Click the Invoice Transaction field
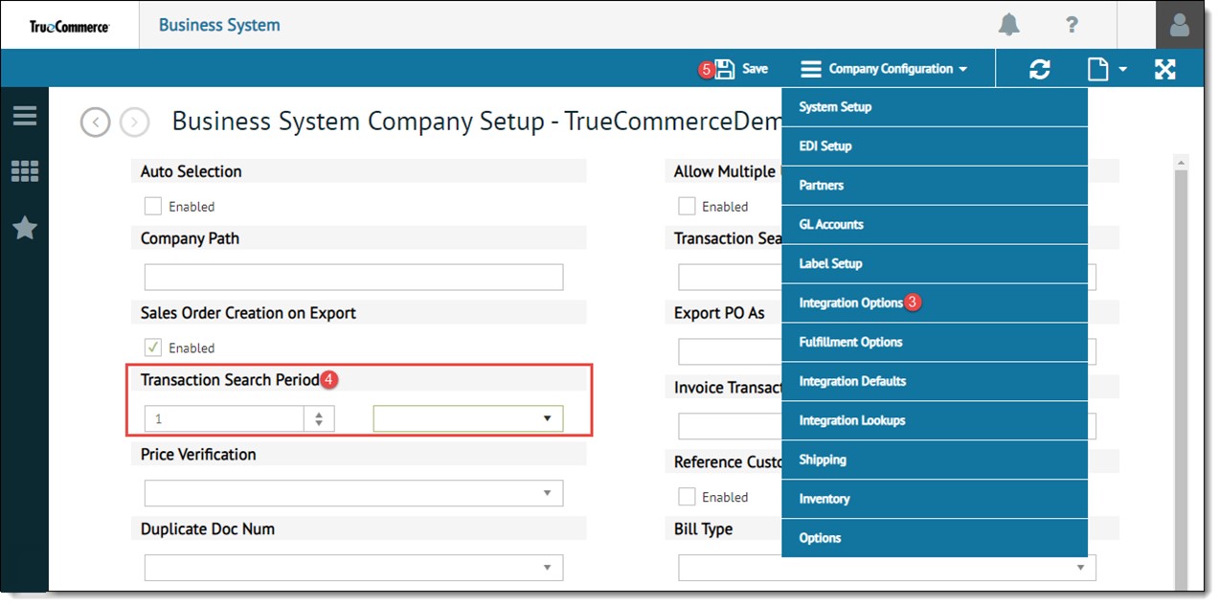Screen dimensions: 1219x606 tap(730, 427)
